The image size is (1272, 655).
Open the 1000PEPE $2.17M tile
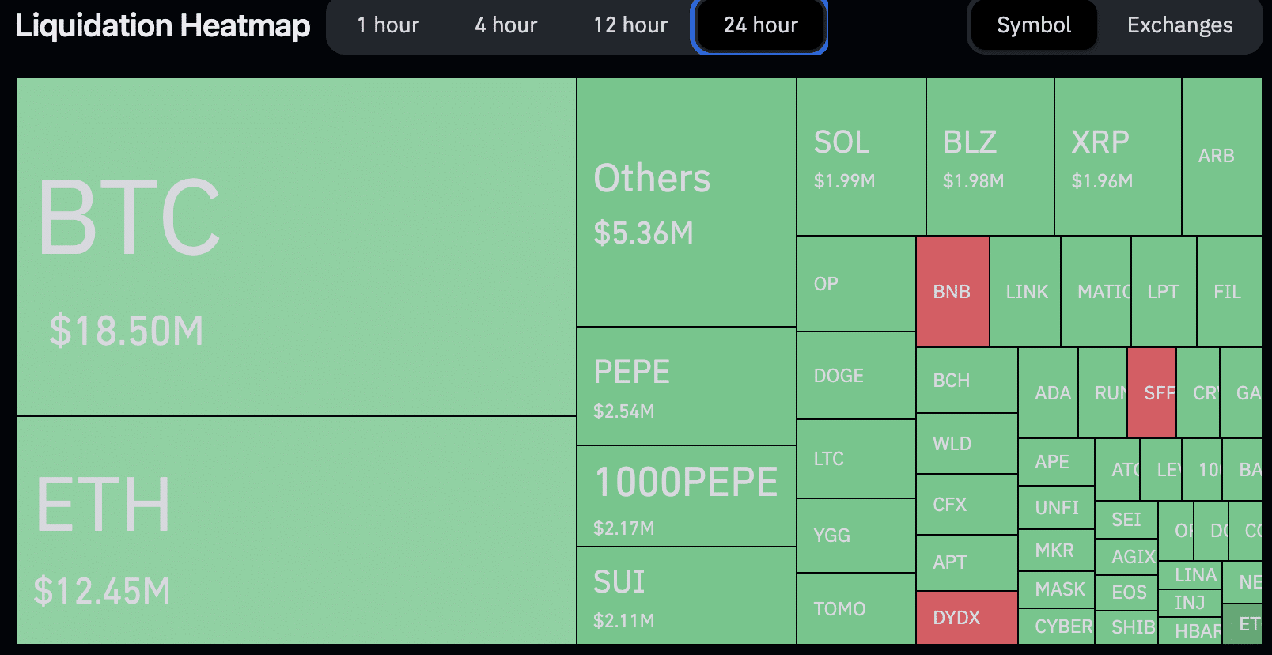(686, 496)
